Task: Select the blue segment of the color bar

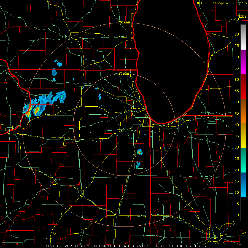Action: (x=243, y=185)
